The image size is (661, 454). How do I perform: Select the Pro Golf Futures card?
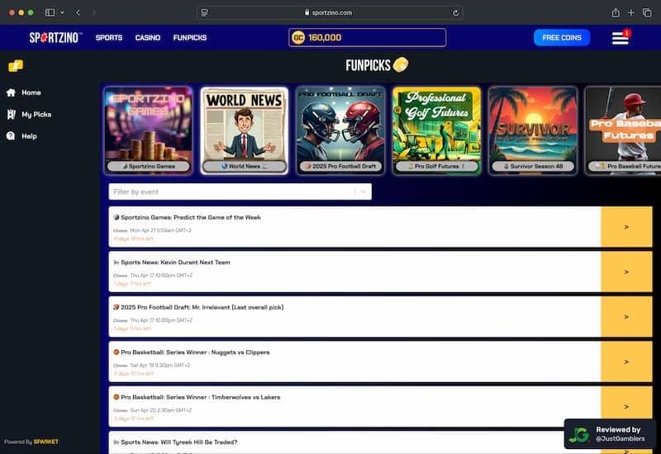coord(437,130)
